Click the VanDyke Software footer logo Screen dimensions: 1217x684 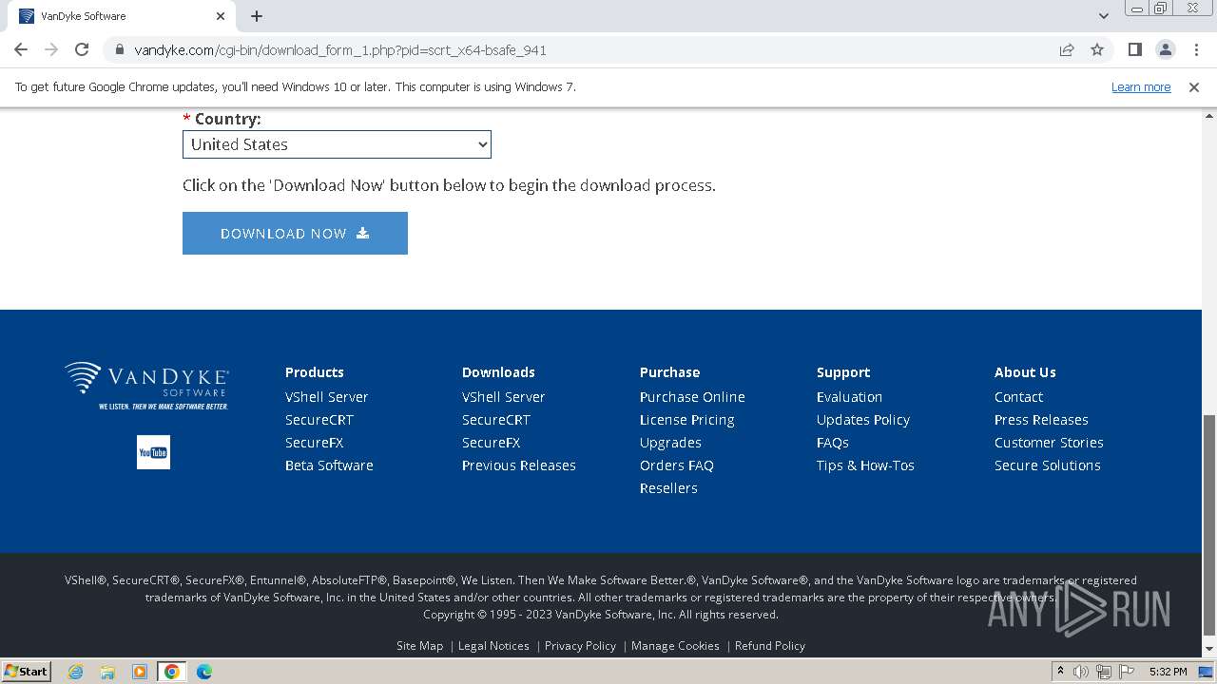(147, 385)
